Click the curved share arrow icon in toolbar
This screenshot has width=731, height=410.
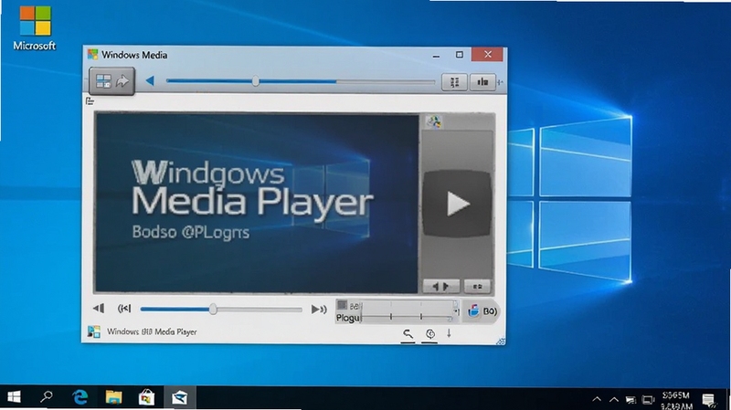coord(122,81)
